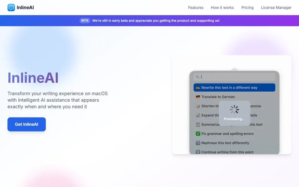The width and height of the screenshot is (299, 187).
Task: Click the large InlineAI hero heading
Action: [x=33, y=78]
